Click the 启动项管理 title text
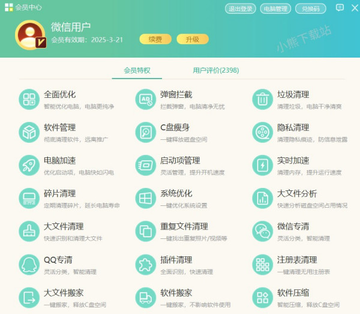The width and height of the screenshot is (360, 314). click(180, 160)
